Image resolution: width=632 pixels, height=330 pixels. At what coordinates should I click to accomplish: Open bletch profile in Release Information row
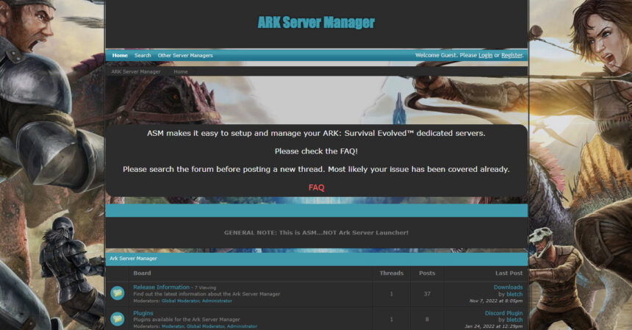pos(514,294)
